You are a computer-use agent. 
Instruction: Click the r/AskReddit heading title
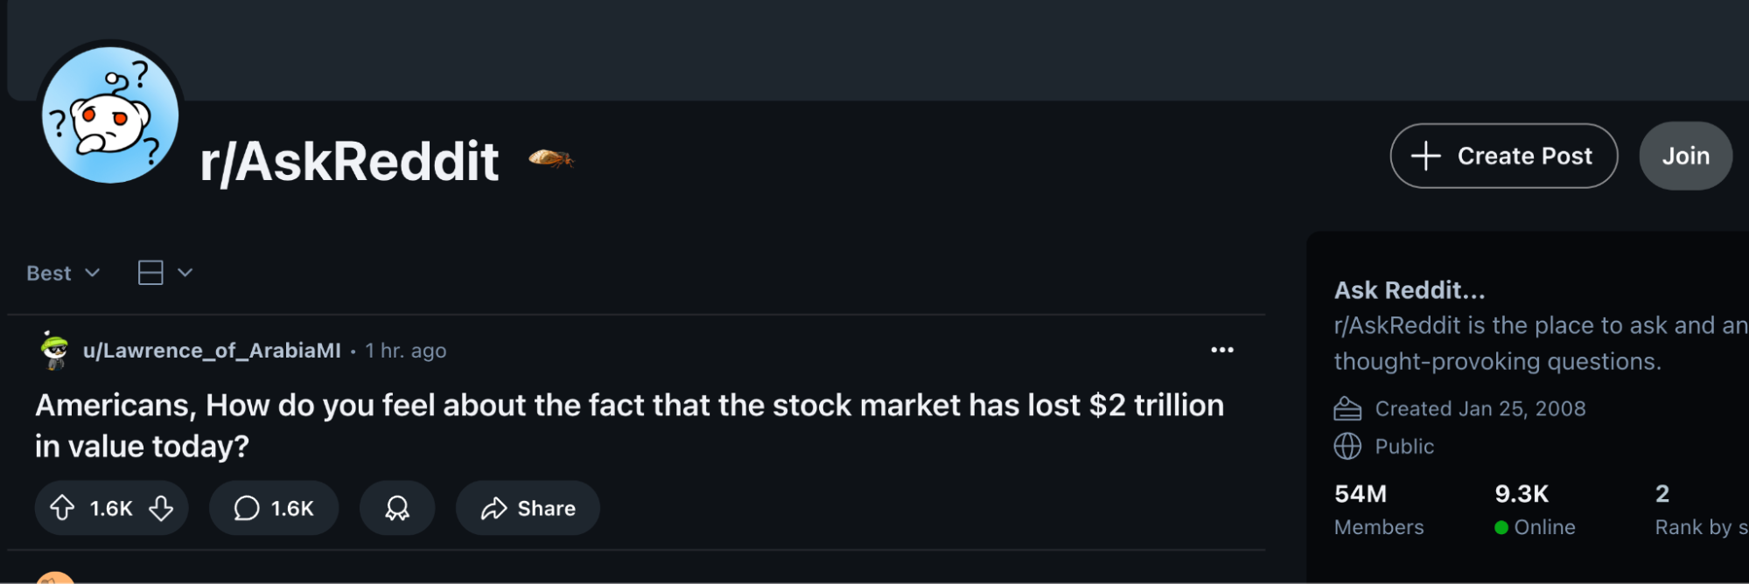(x=349, y=162)
